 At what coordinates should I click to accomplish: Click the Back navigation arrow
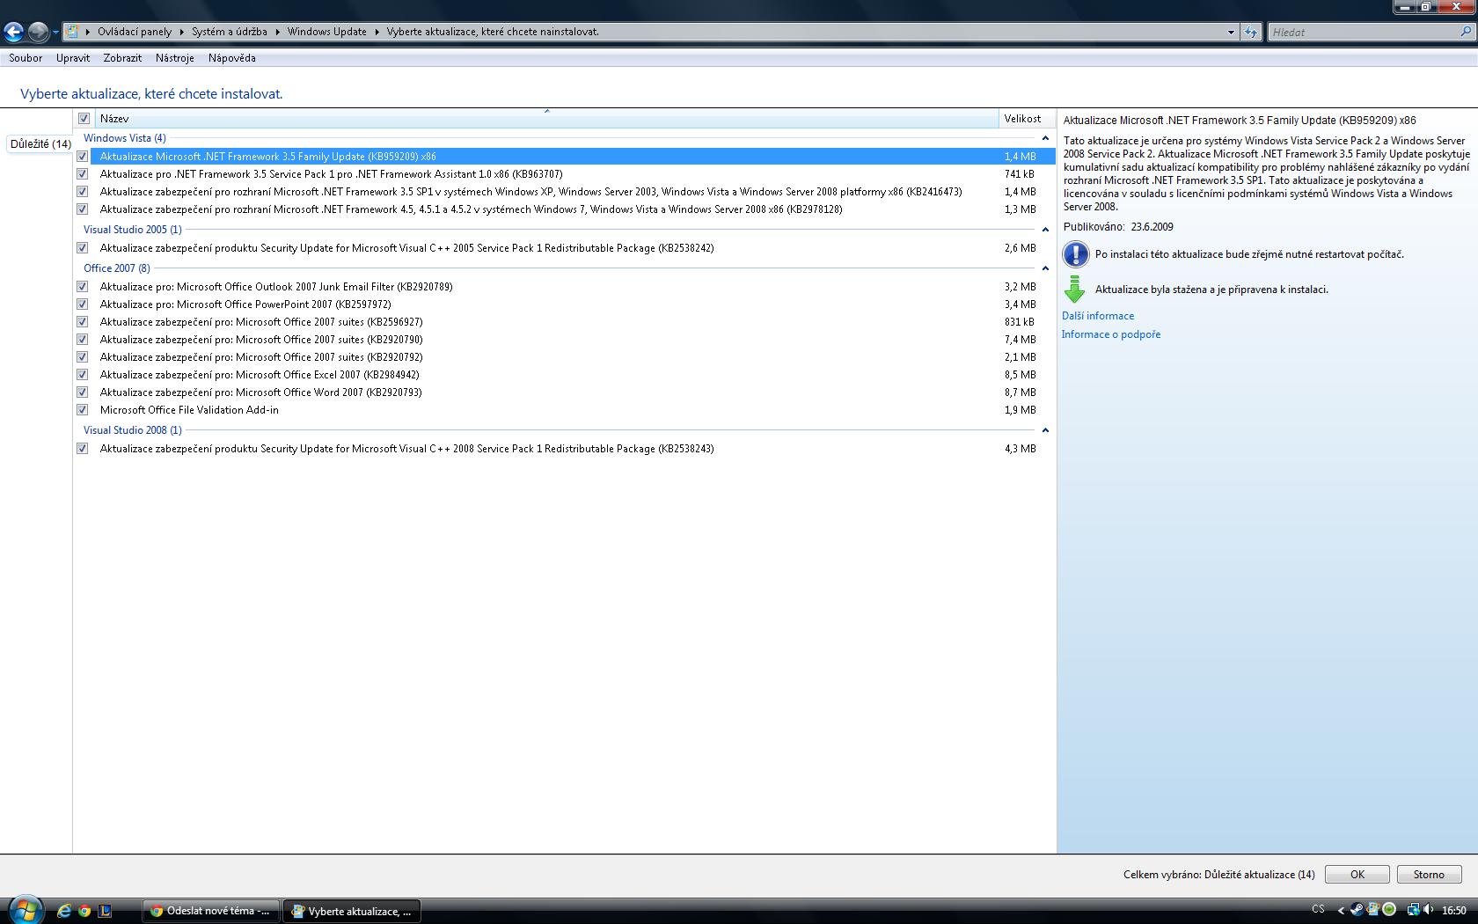tap(13, 33)
